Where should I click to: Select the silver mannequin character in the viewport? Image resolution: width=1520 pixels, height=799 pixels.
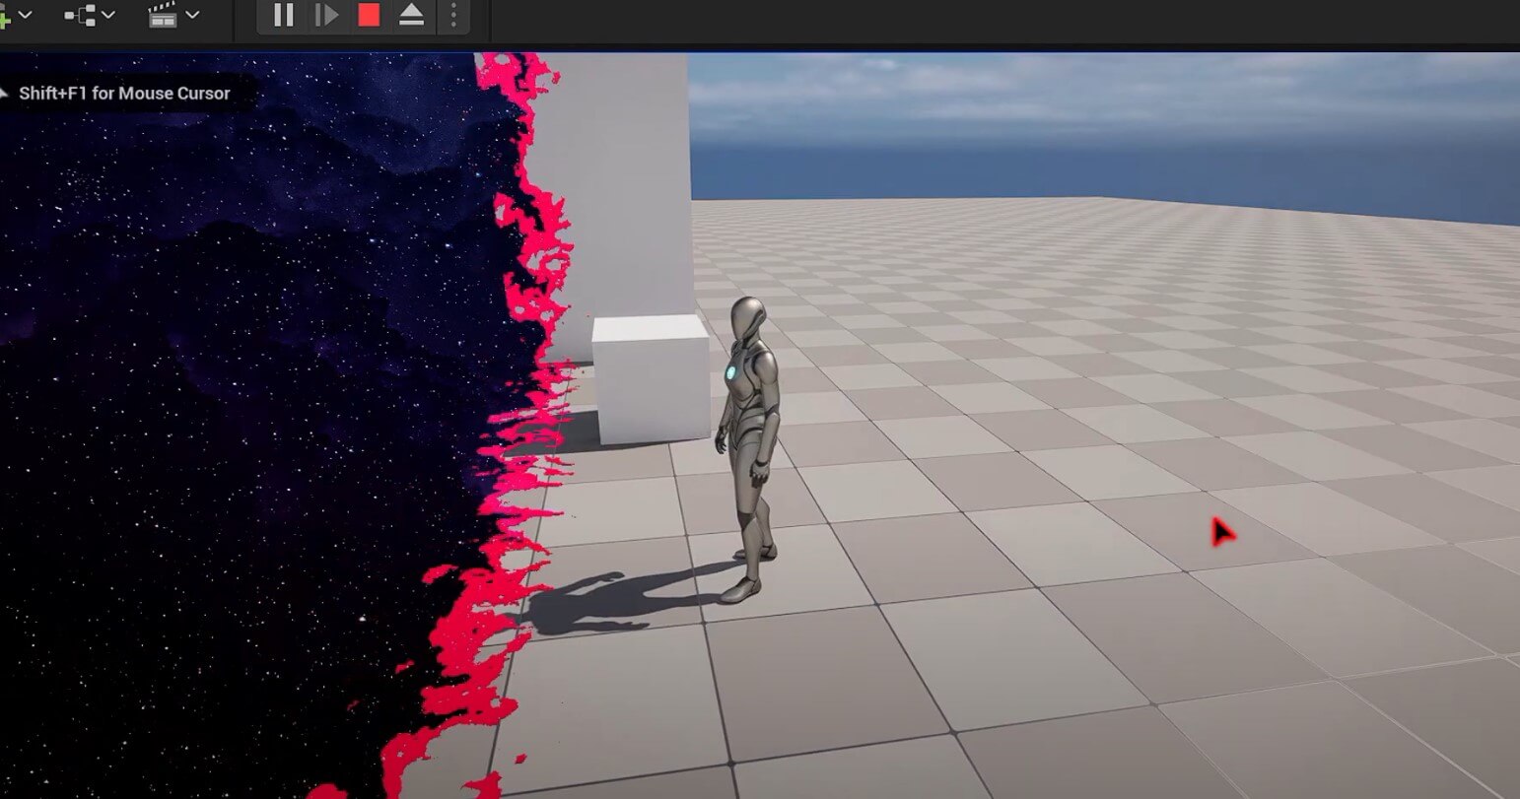749,448
